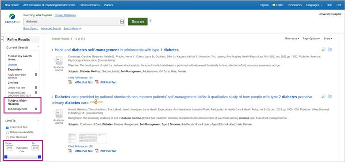Viewport: 345px width, 162px height.
Task: Open Preferences in top bar
Action: pyautogui.click(x=295, y=5)
